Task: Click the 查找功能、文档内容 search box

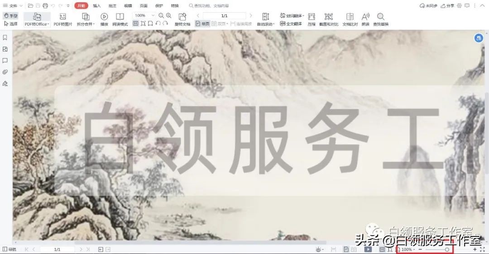Action: click(x=209, y=5)
